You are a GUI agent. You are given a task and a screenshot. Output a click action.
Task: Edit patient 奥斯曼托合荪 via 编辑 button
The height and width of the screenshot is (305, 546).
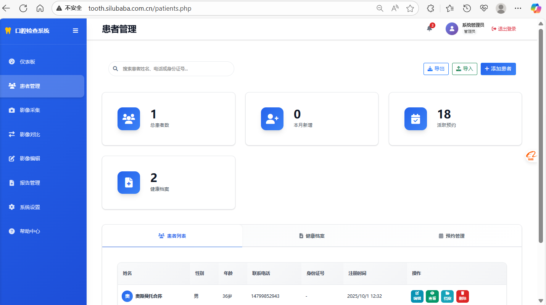pyautogui.click(x=417, y=296)
